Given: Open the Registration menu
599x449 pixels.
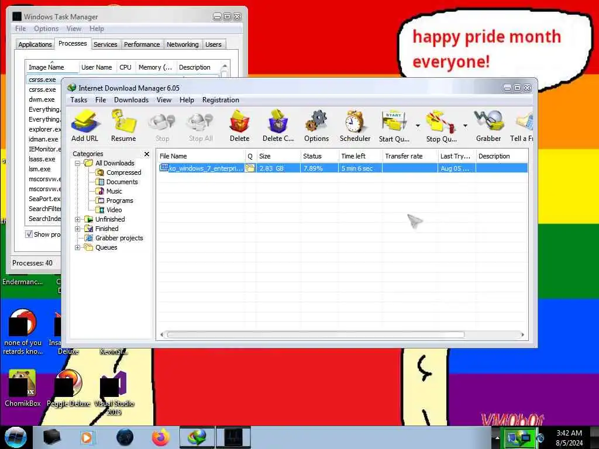Looking at the screenshot, I should [x=221, y=100].
